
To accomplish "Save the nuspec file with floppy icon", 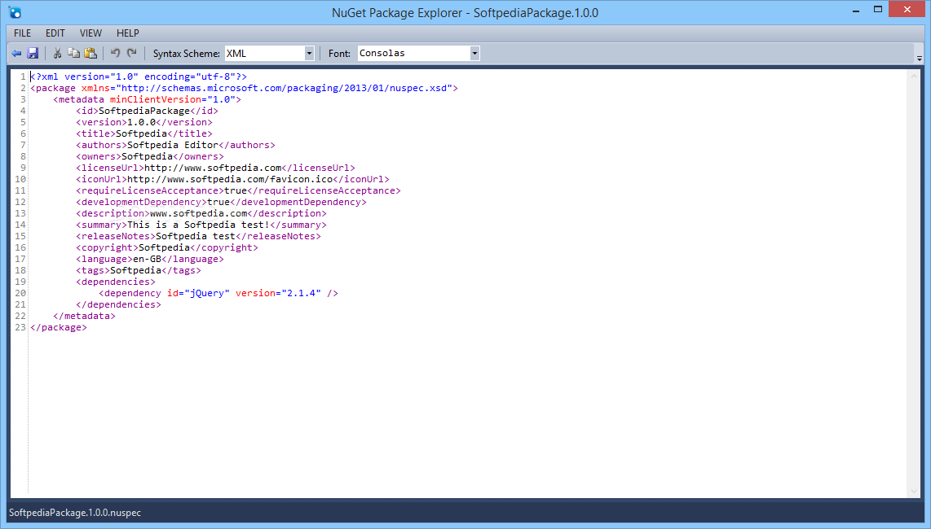I will pos(33,54).
